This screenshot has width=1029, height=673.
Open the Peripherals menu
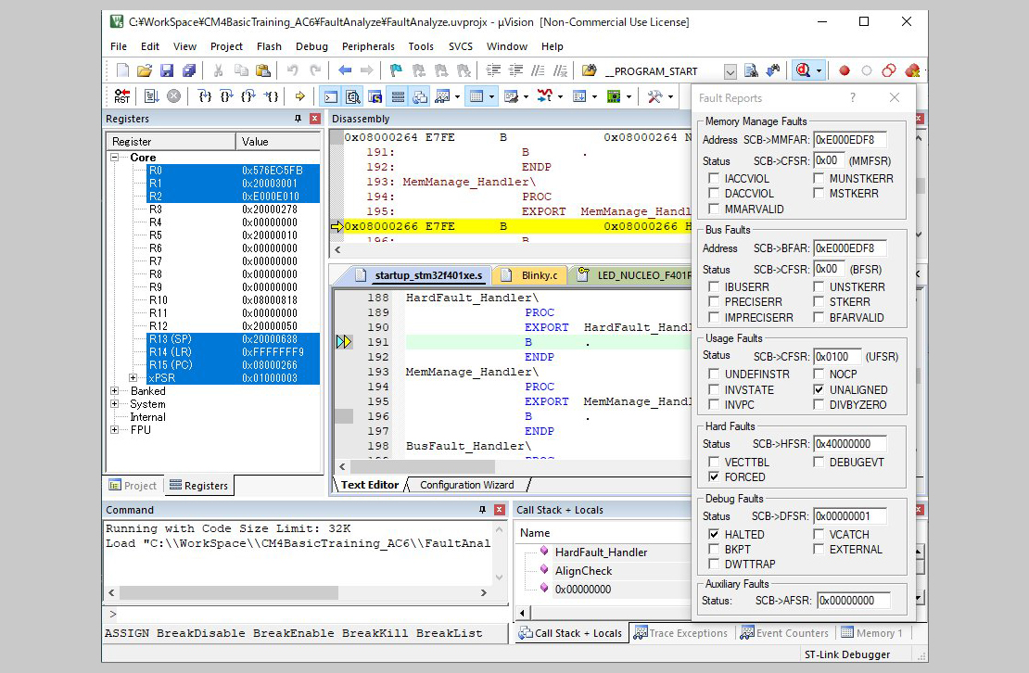pos(368,46)
